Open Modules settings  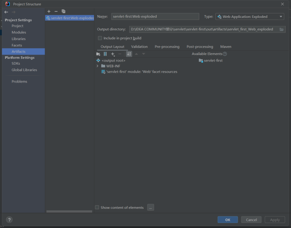coord(19,32)
